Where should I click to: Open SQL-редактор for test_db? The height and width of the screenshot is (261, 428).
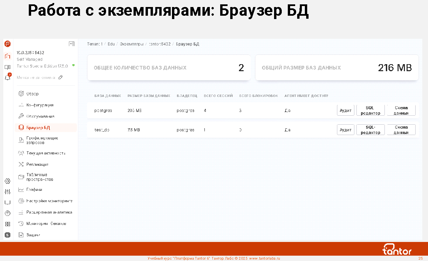pyautogui.click(x=370, y=130)
